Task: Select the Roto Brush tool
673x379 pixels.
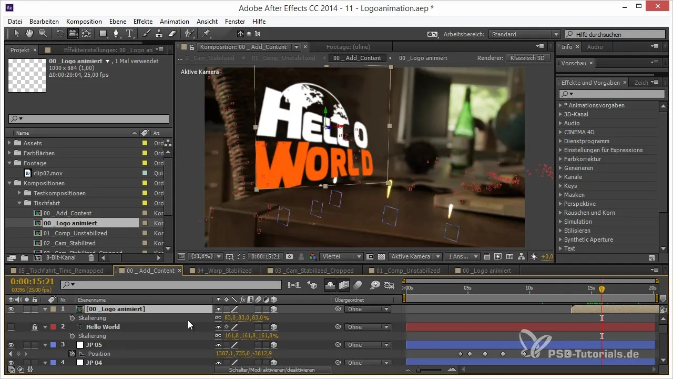Action: tap(190, 34)
